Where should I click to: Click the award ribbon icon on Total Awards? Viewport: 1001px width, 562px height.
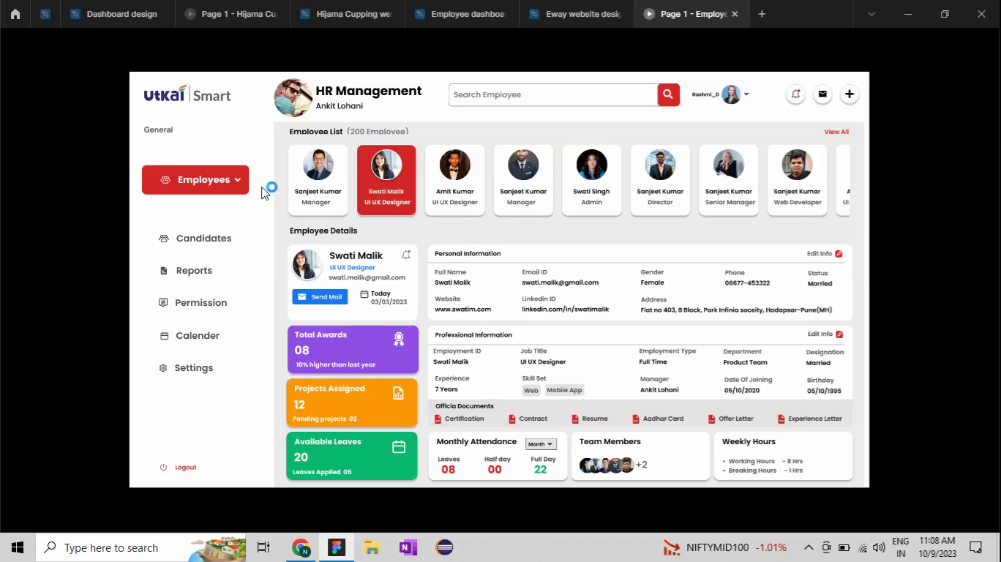coord(398,339)
